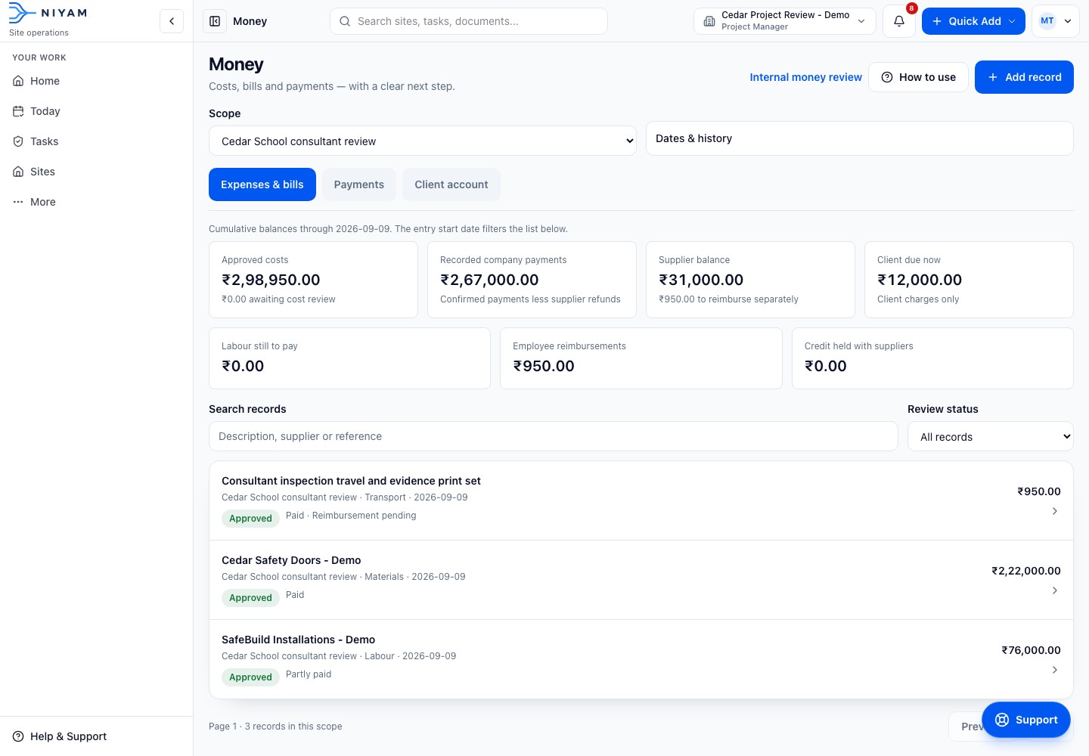Click the search magnifier icon
Screen dimensions: 1089x756
pos(345,21)
